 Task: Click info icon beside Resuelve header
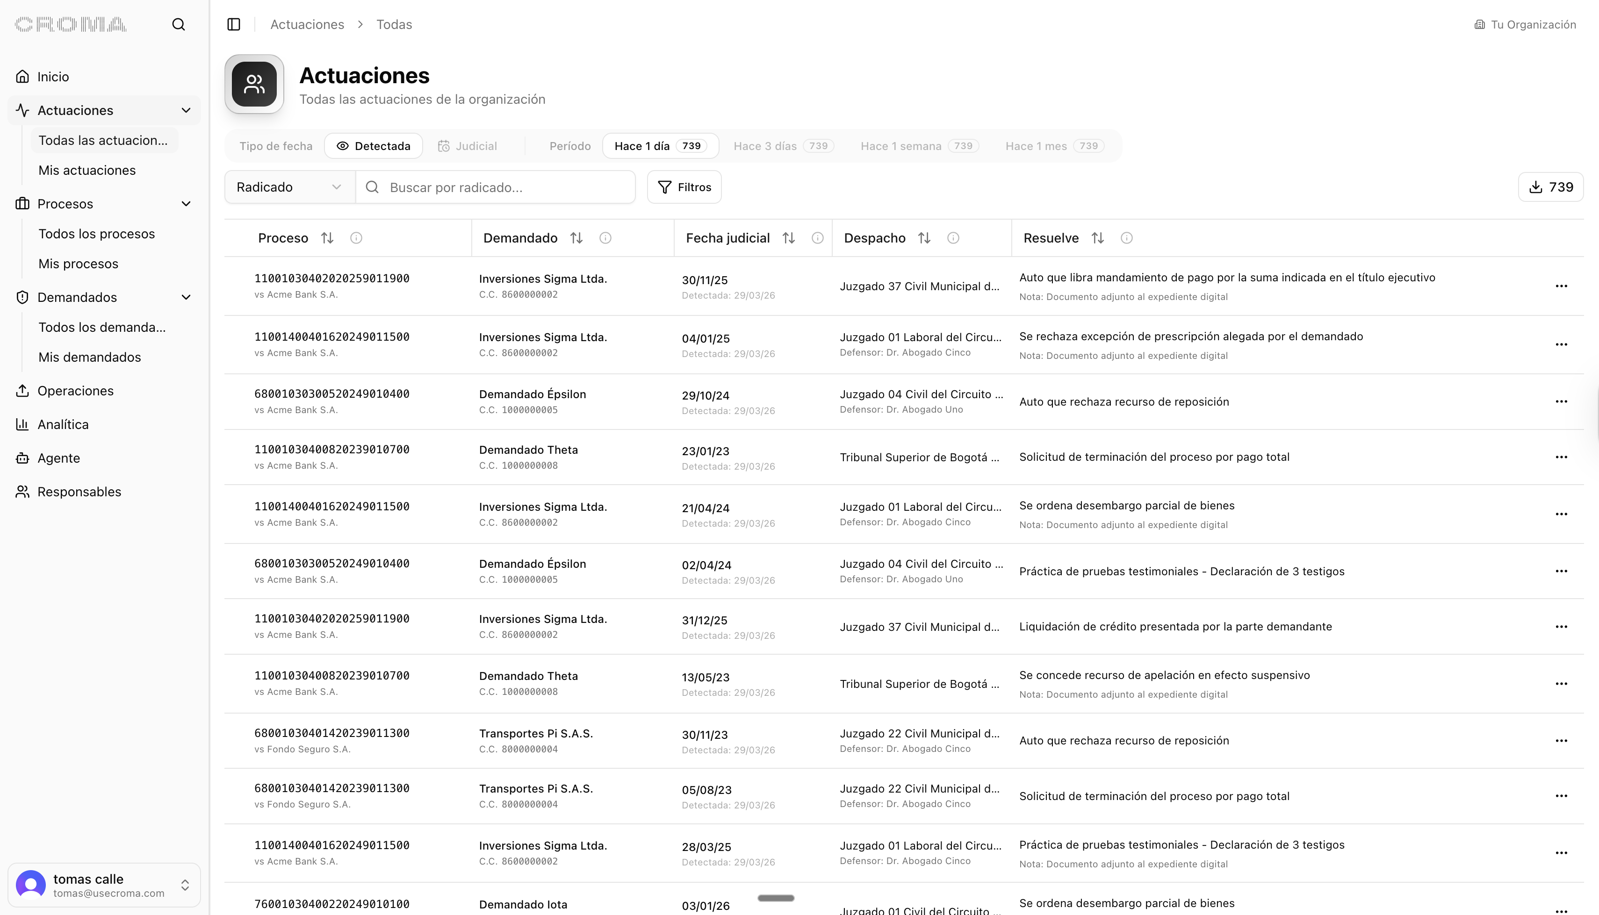coord(1126,238)
